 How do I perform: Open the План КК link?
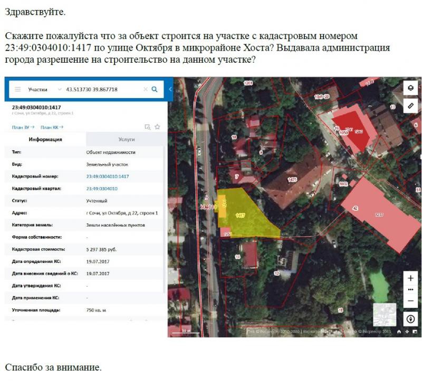point(52,127)
